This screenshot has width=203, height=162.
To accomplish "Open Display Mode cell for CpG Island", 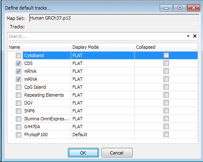I will (x=103, y=87).
